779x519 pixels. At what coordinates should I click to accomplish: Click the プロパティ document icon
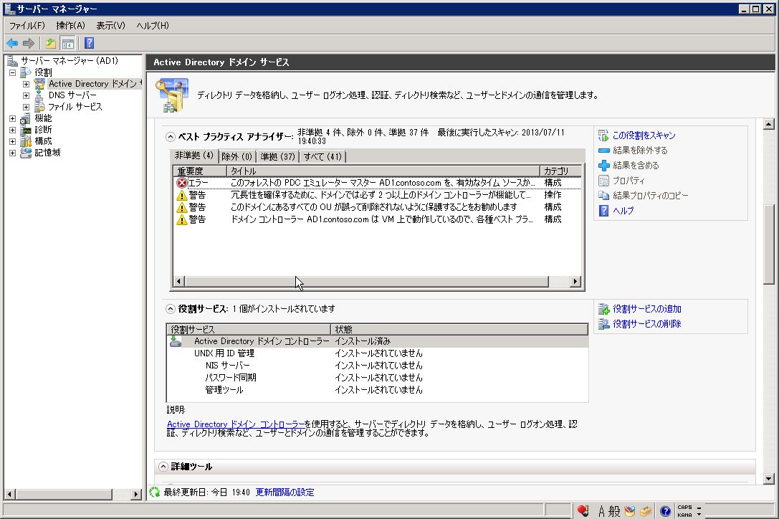pos(603,181)
